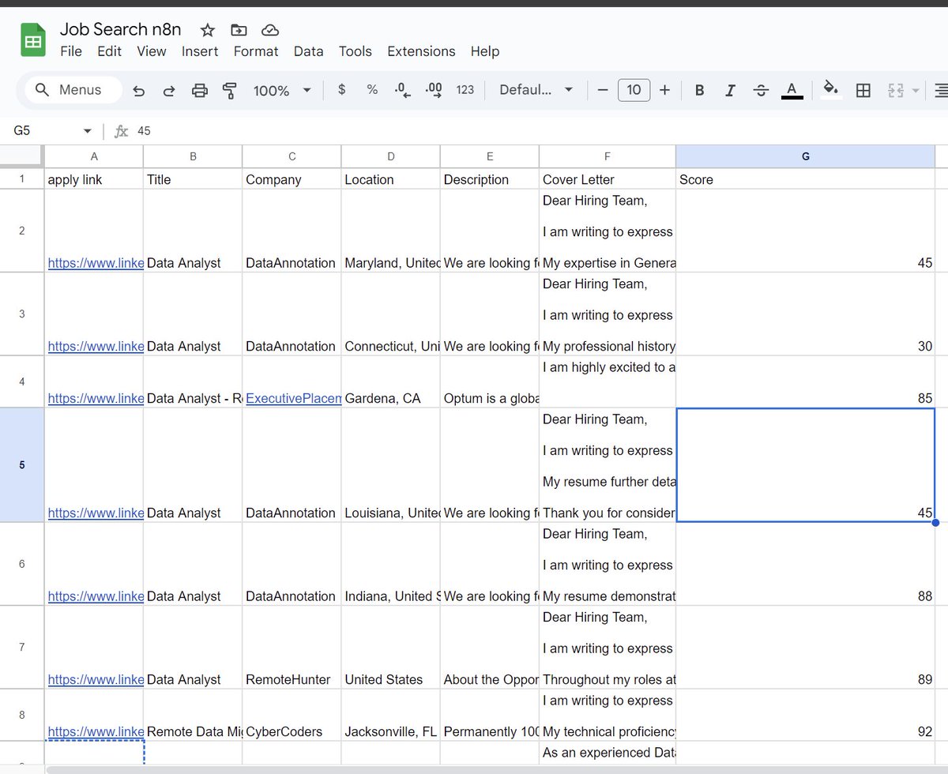Open the Google Sheets home icon
This screenshot has height=774, width=948.
pos(33,39)
